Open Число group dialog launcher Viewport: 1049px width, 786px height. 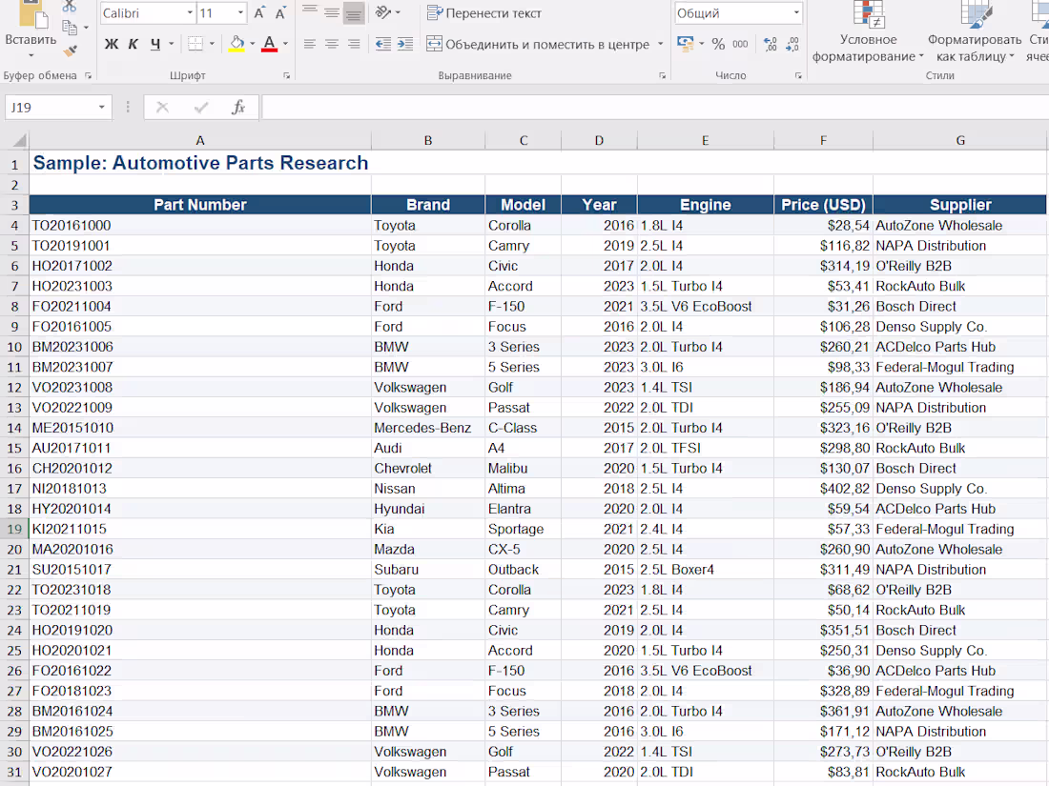coord(798,76)
